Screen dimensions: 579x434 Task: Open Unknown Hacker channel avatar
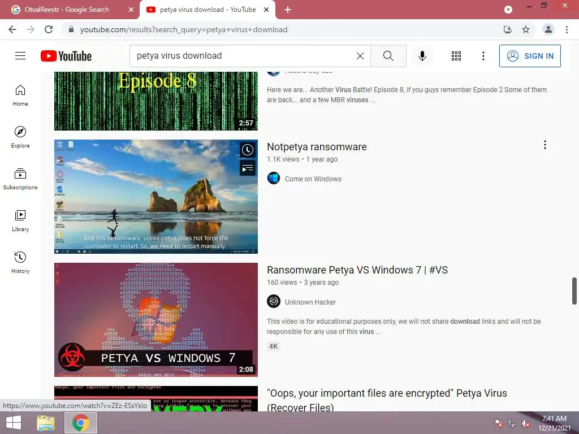point(274,302)
